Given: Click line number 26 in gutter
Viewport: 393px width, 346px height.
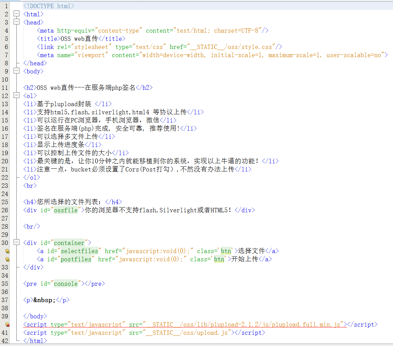Looking at the screenshot, I should [5, 210].
